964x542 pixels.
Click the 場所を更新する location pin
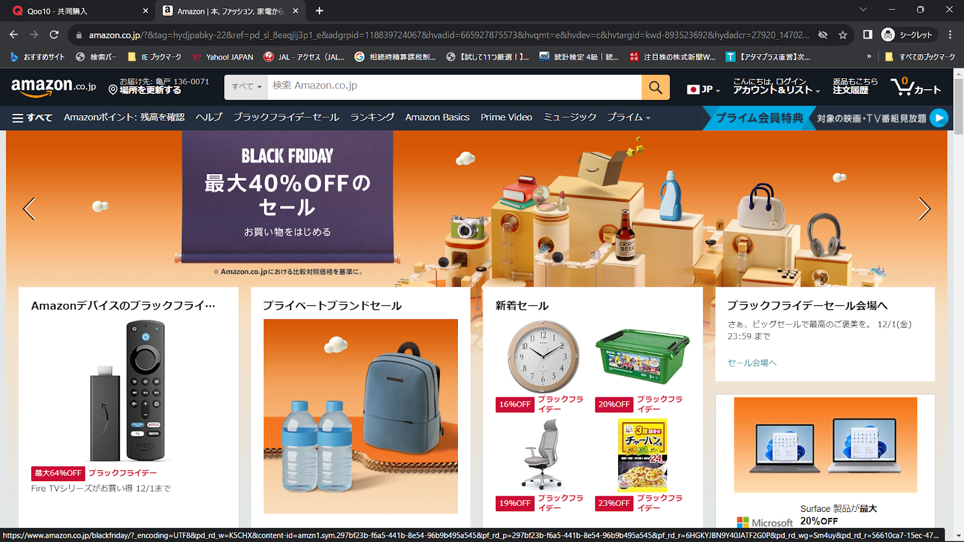[x=113, y=90]
